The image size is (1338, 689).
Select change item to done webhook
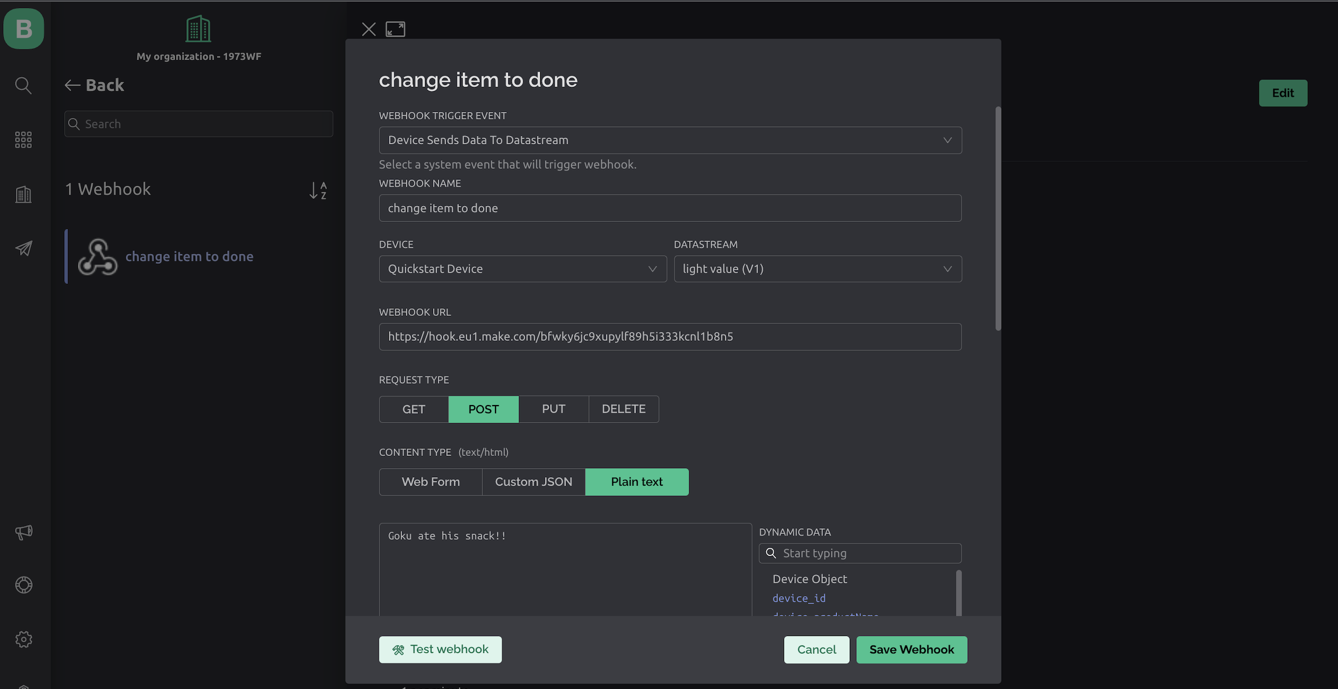199,256
